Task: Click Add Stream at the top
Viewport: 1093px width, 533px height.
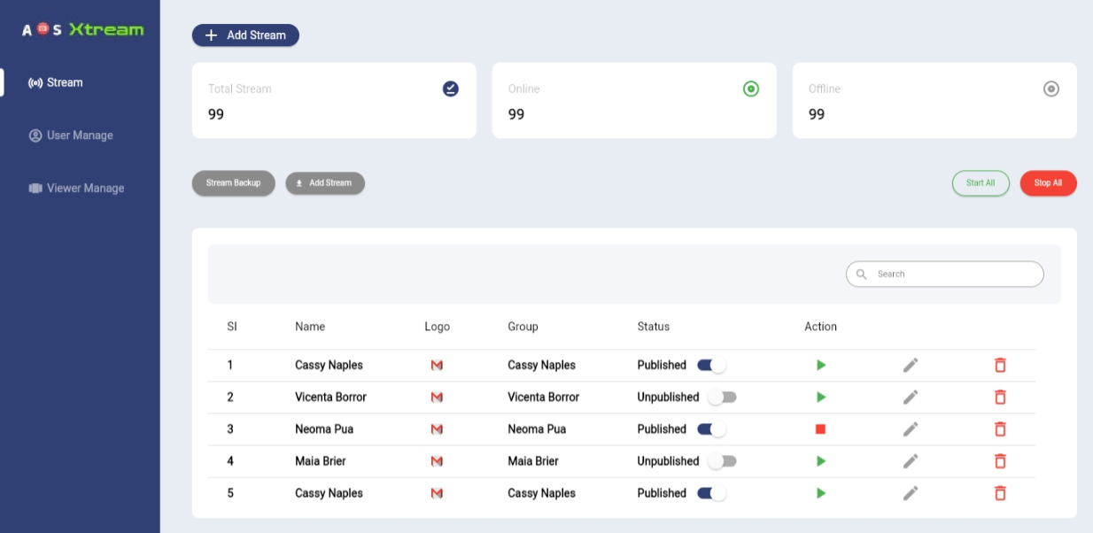Action: [244, 35]
